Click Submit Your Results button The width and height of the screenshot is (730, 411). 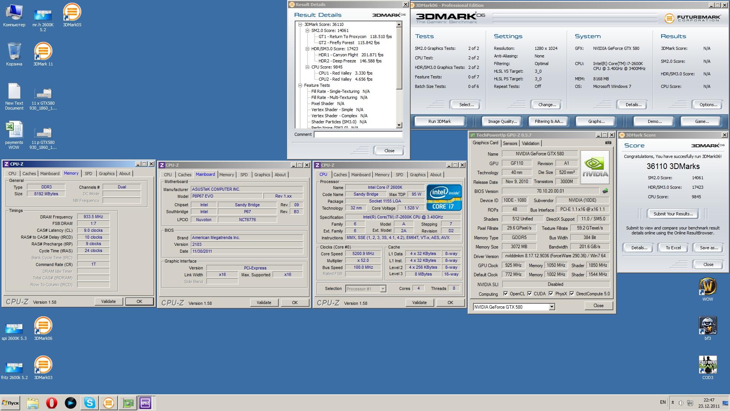point(673,214)
